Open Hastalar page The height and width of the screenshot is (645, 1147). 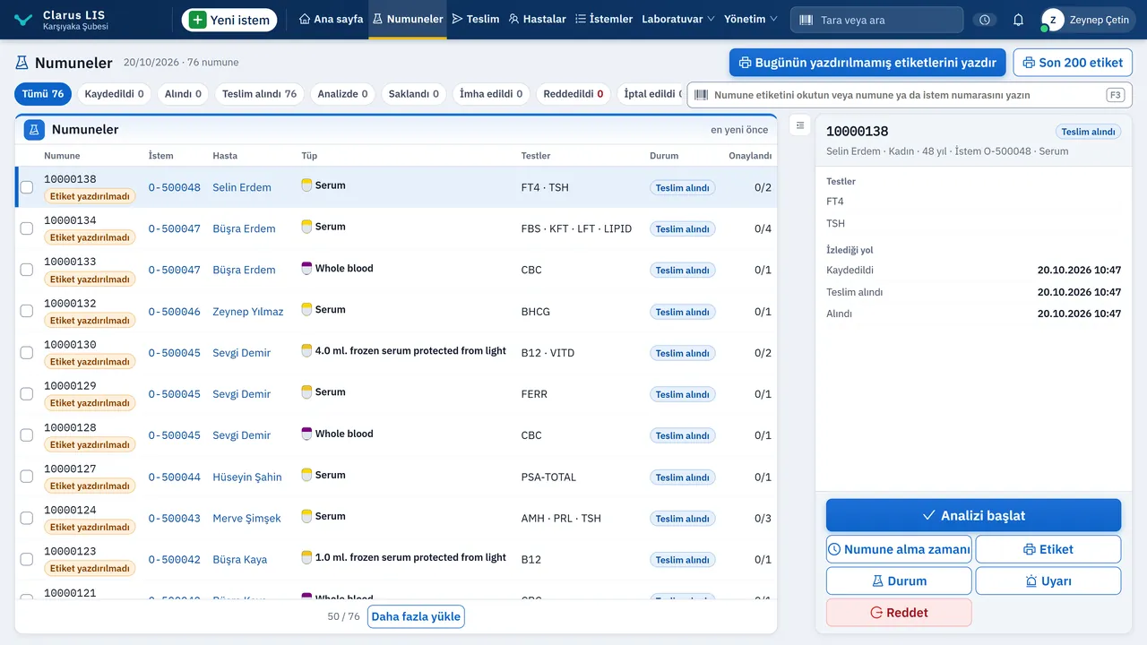pyautogui.click(x=537, y=19)
